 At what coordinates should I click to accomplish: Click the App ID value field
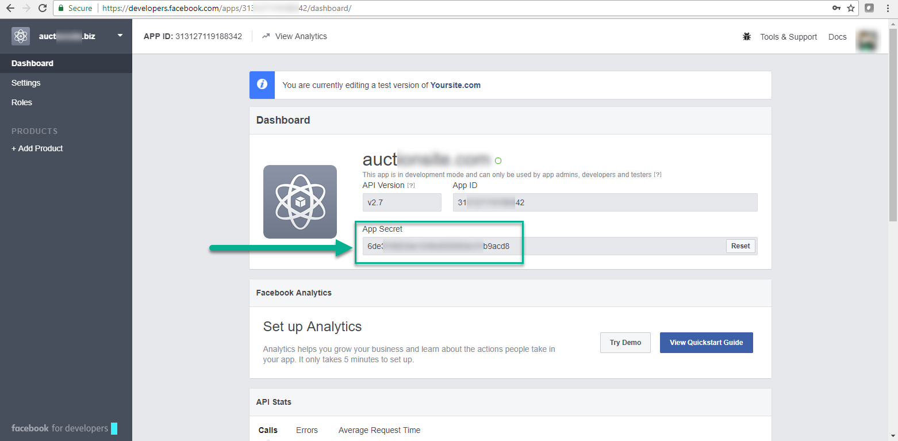click(x=605, y=202)
